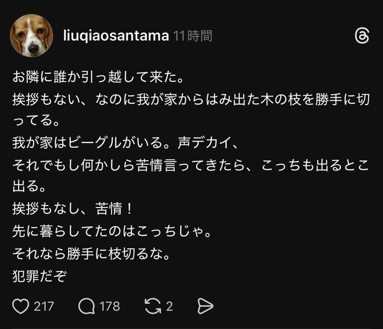The width and height of the screenshot is (383, 329).
Task: Click the repost count of 2
Action: tap(169, 306)
